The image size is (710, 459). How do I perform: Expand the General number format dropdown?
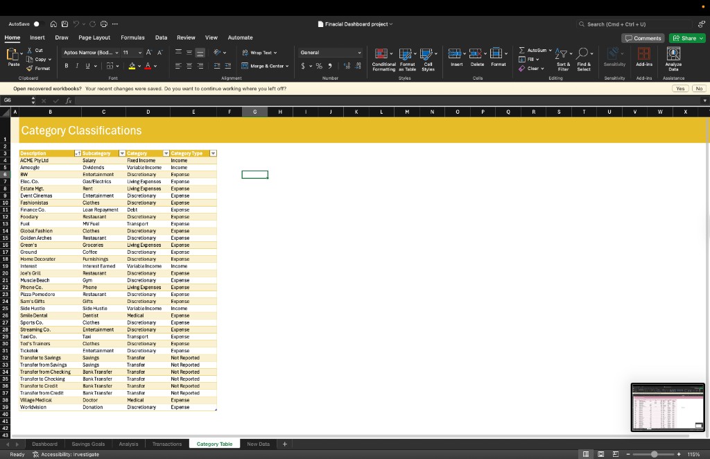pyautogui.click(x=359, y=53)
